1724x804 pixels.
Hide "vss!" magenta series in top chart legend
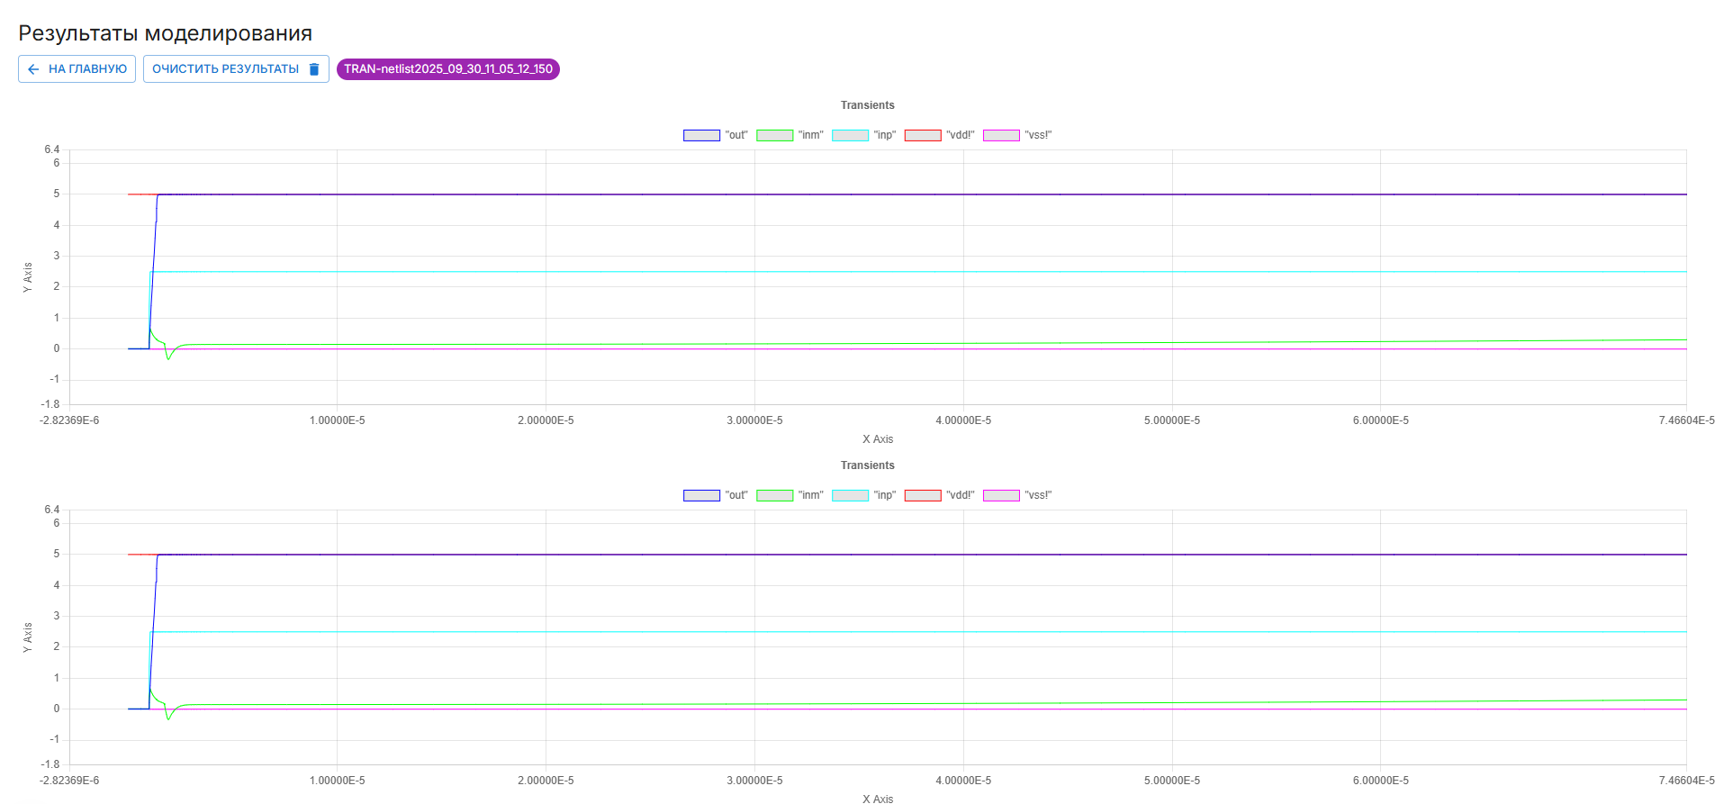(x=1001, y=135)
